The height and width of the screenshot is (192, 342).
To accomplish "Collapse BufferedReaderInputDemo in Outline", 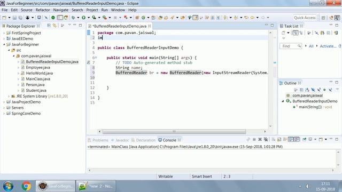I will (x=283, y=101).
